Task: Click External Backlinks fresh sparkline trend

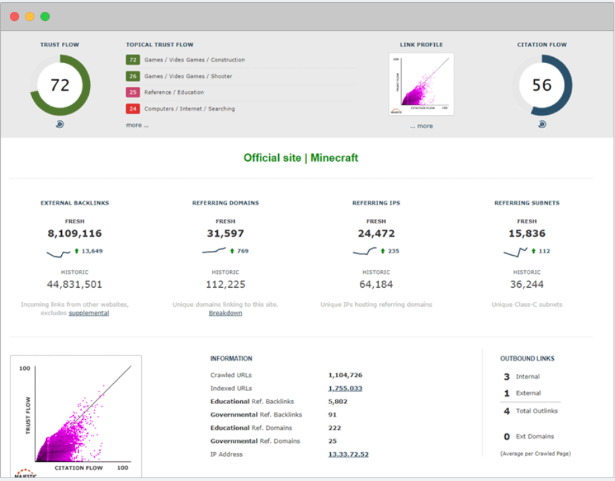Action: [x=59, y=253]
